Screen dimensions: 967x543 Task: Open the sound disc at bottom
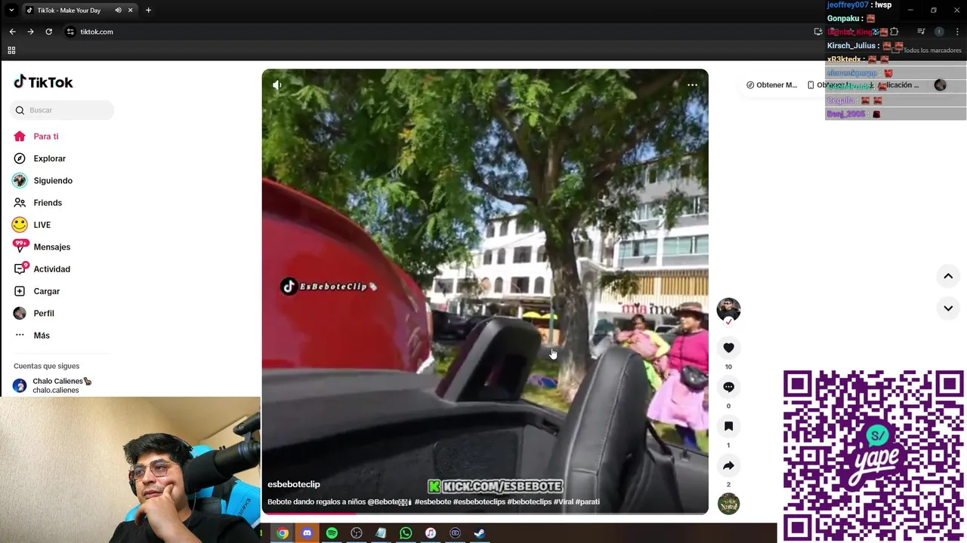[728, 504]
